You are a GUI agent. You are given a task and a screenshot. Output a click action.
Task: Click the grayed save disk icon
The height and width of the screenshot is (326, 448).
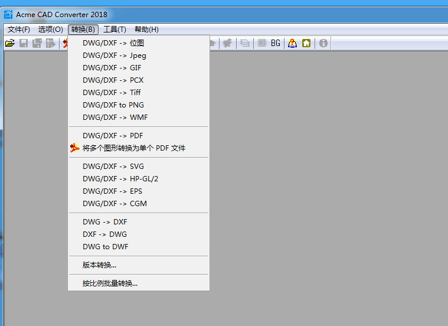click(x=24, y=43)
